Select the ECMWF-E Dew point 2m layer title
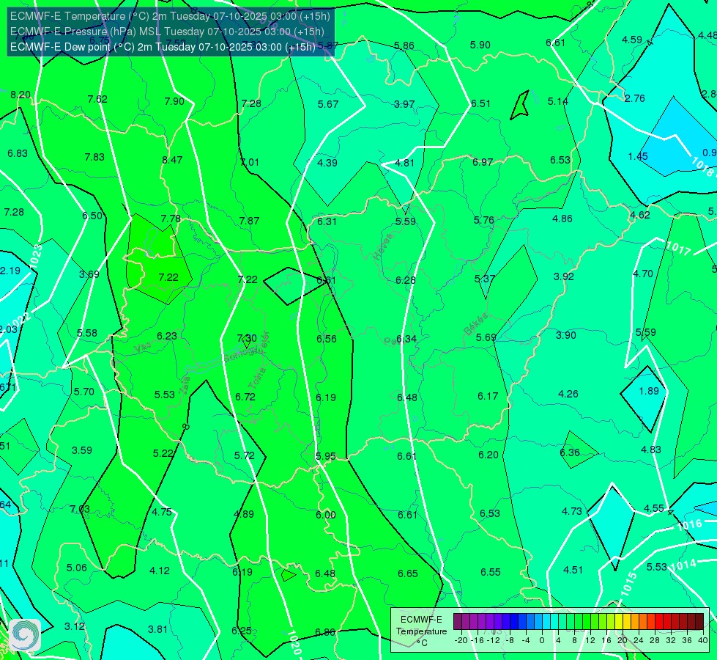 click(163, 47)
